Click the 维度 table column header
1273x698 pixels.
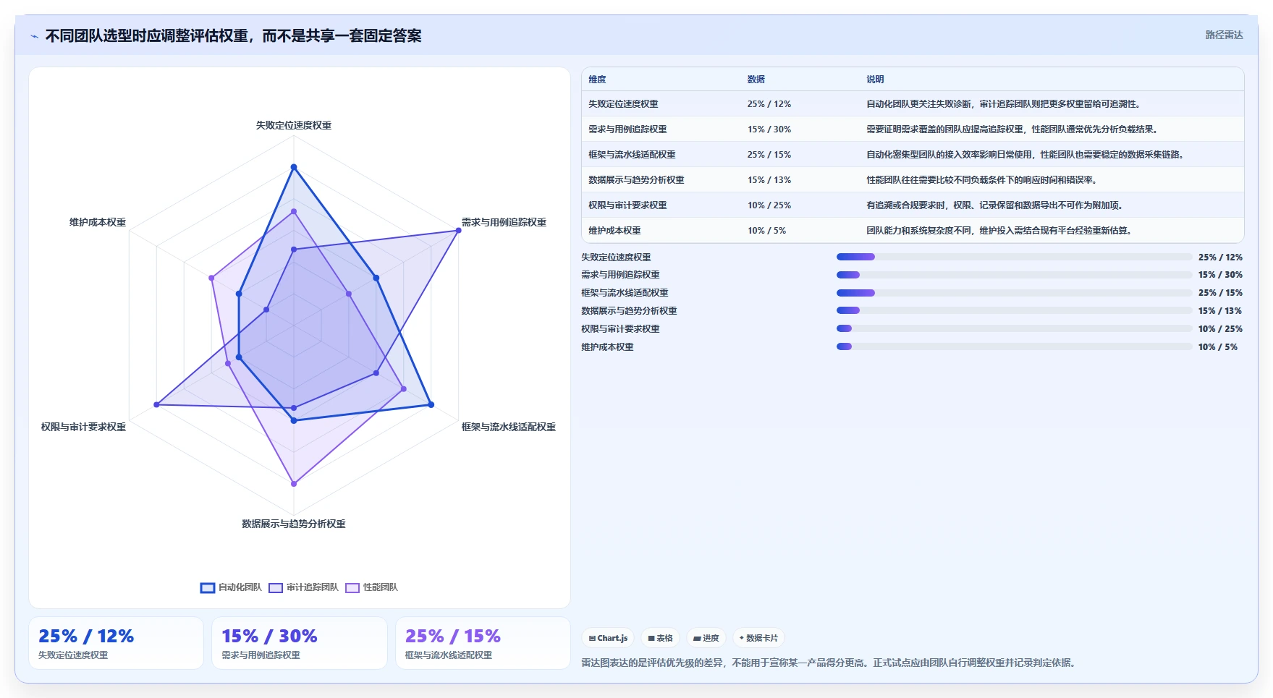[x=597, y=80]
